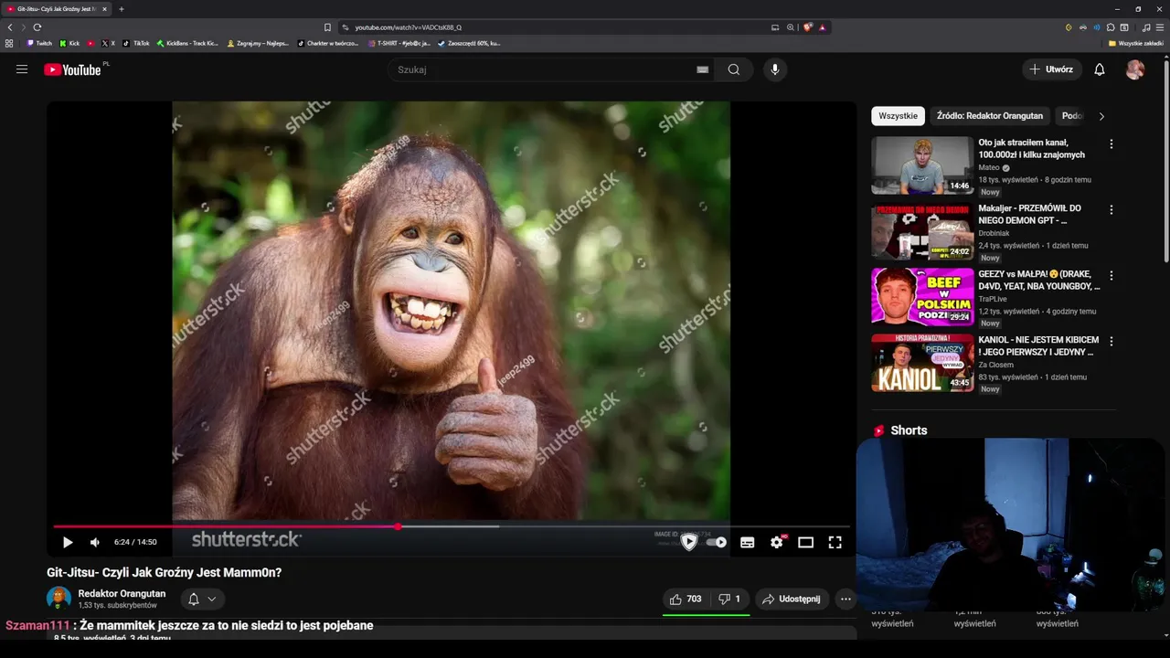The width and height of the screenshot is (1170, 658).
Task: Close the Git-Jitsu browser tab
Action: [x=104, y=9]
